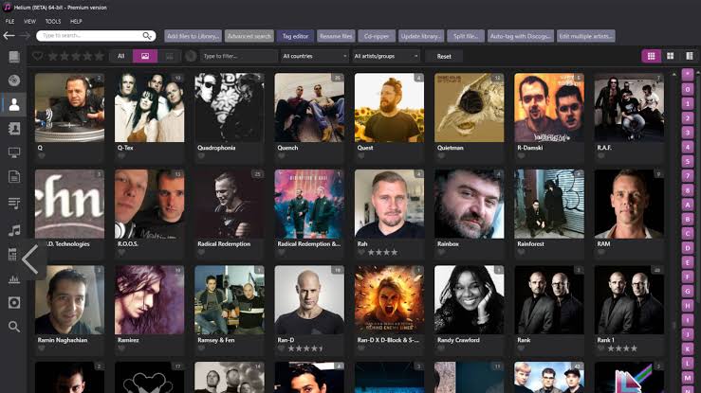Toggle favorite heart under R.O.O.S.
The height and width of the screenshot is (393, 701).
121,253
